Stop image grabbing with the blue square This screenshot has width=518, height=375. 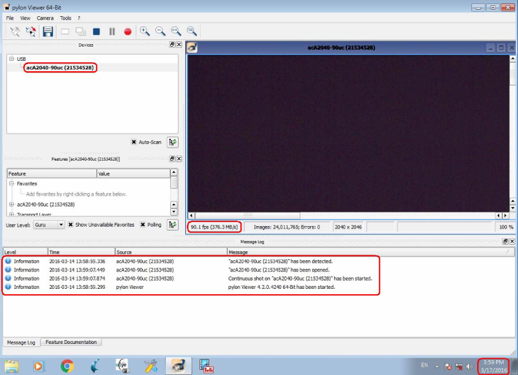tap(96, 31)
